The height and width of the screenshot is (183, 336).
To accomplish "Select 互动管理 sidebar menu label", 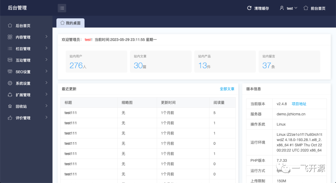I will click(x=23, y=60).
